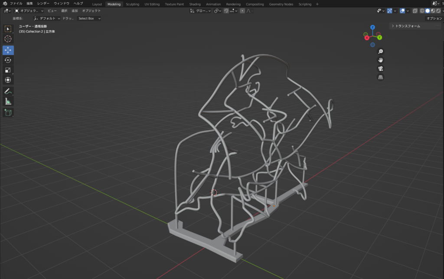This screenshot has width=444, height=279.
Task: Click the Z axis on the navigation gizmo
Action: point(372,27)
